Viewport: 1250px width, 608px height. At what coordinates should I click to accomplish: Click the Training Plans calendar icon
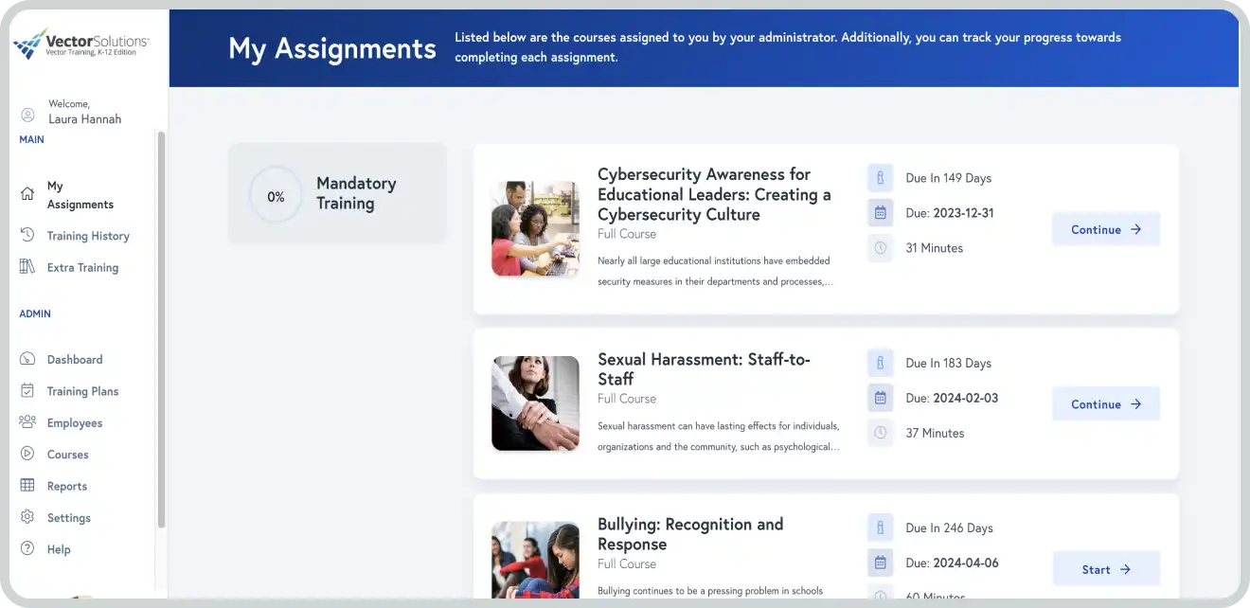coord(27,391)
